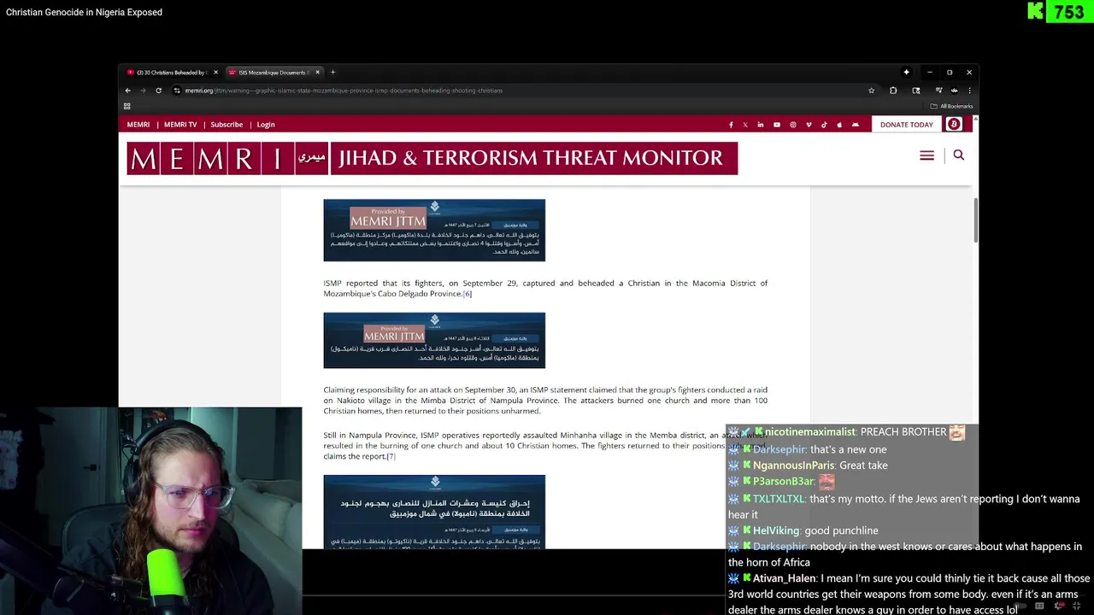The image size is (1094, 615).
Task: Reload the MEMRI page
Action: (x=158, y=91)
